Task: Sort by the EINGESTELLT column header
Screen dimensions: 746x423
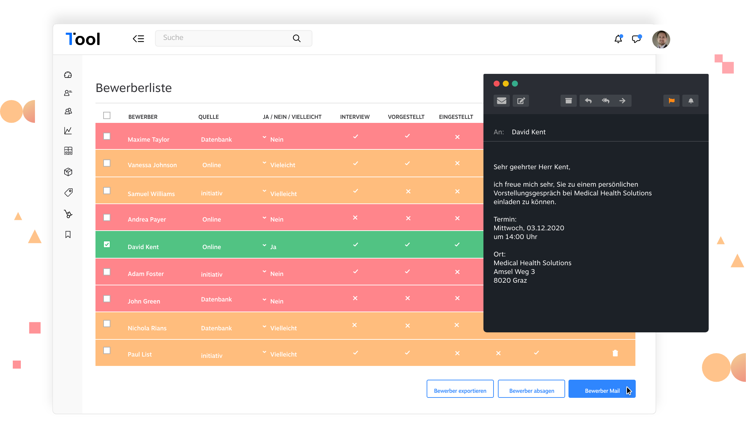Action: [456, 117]
